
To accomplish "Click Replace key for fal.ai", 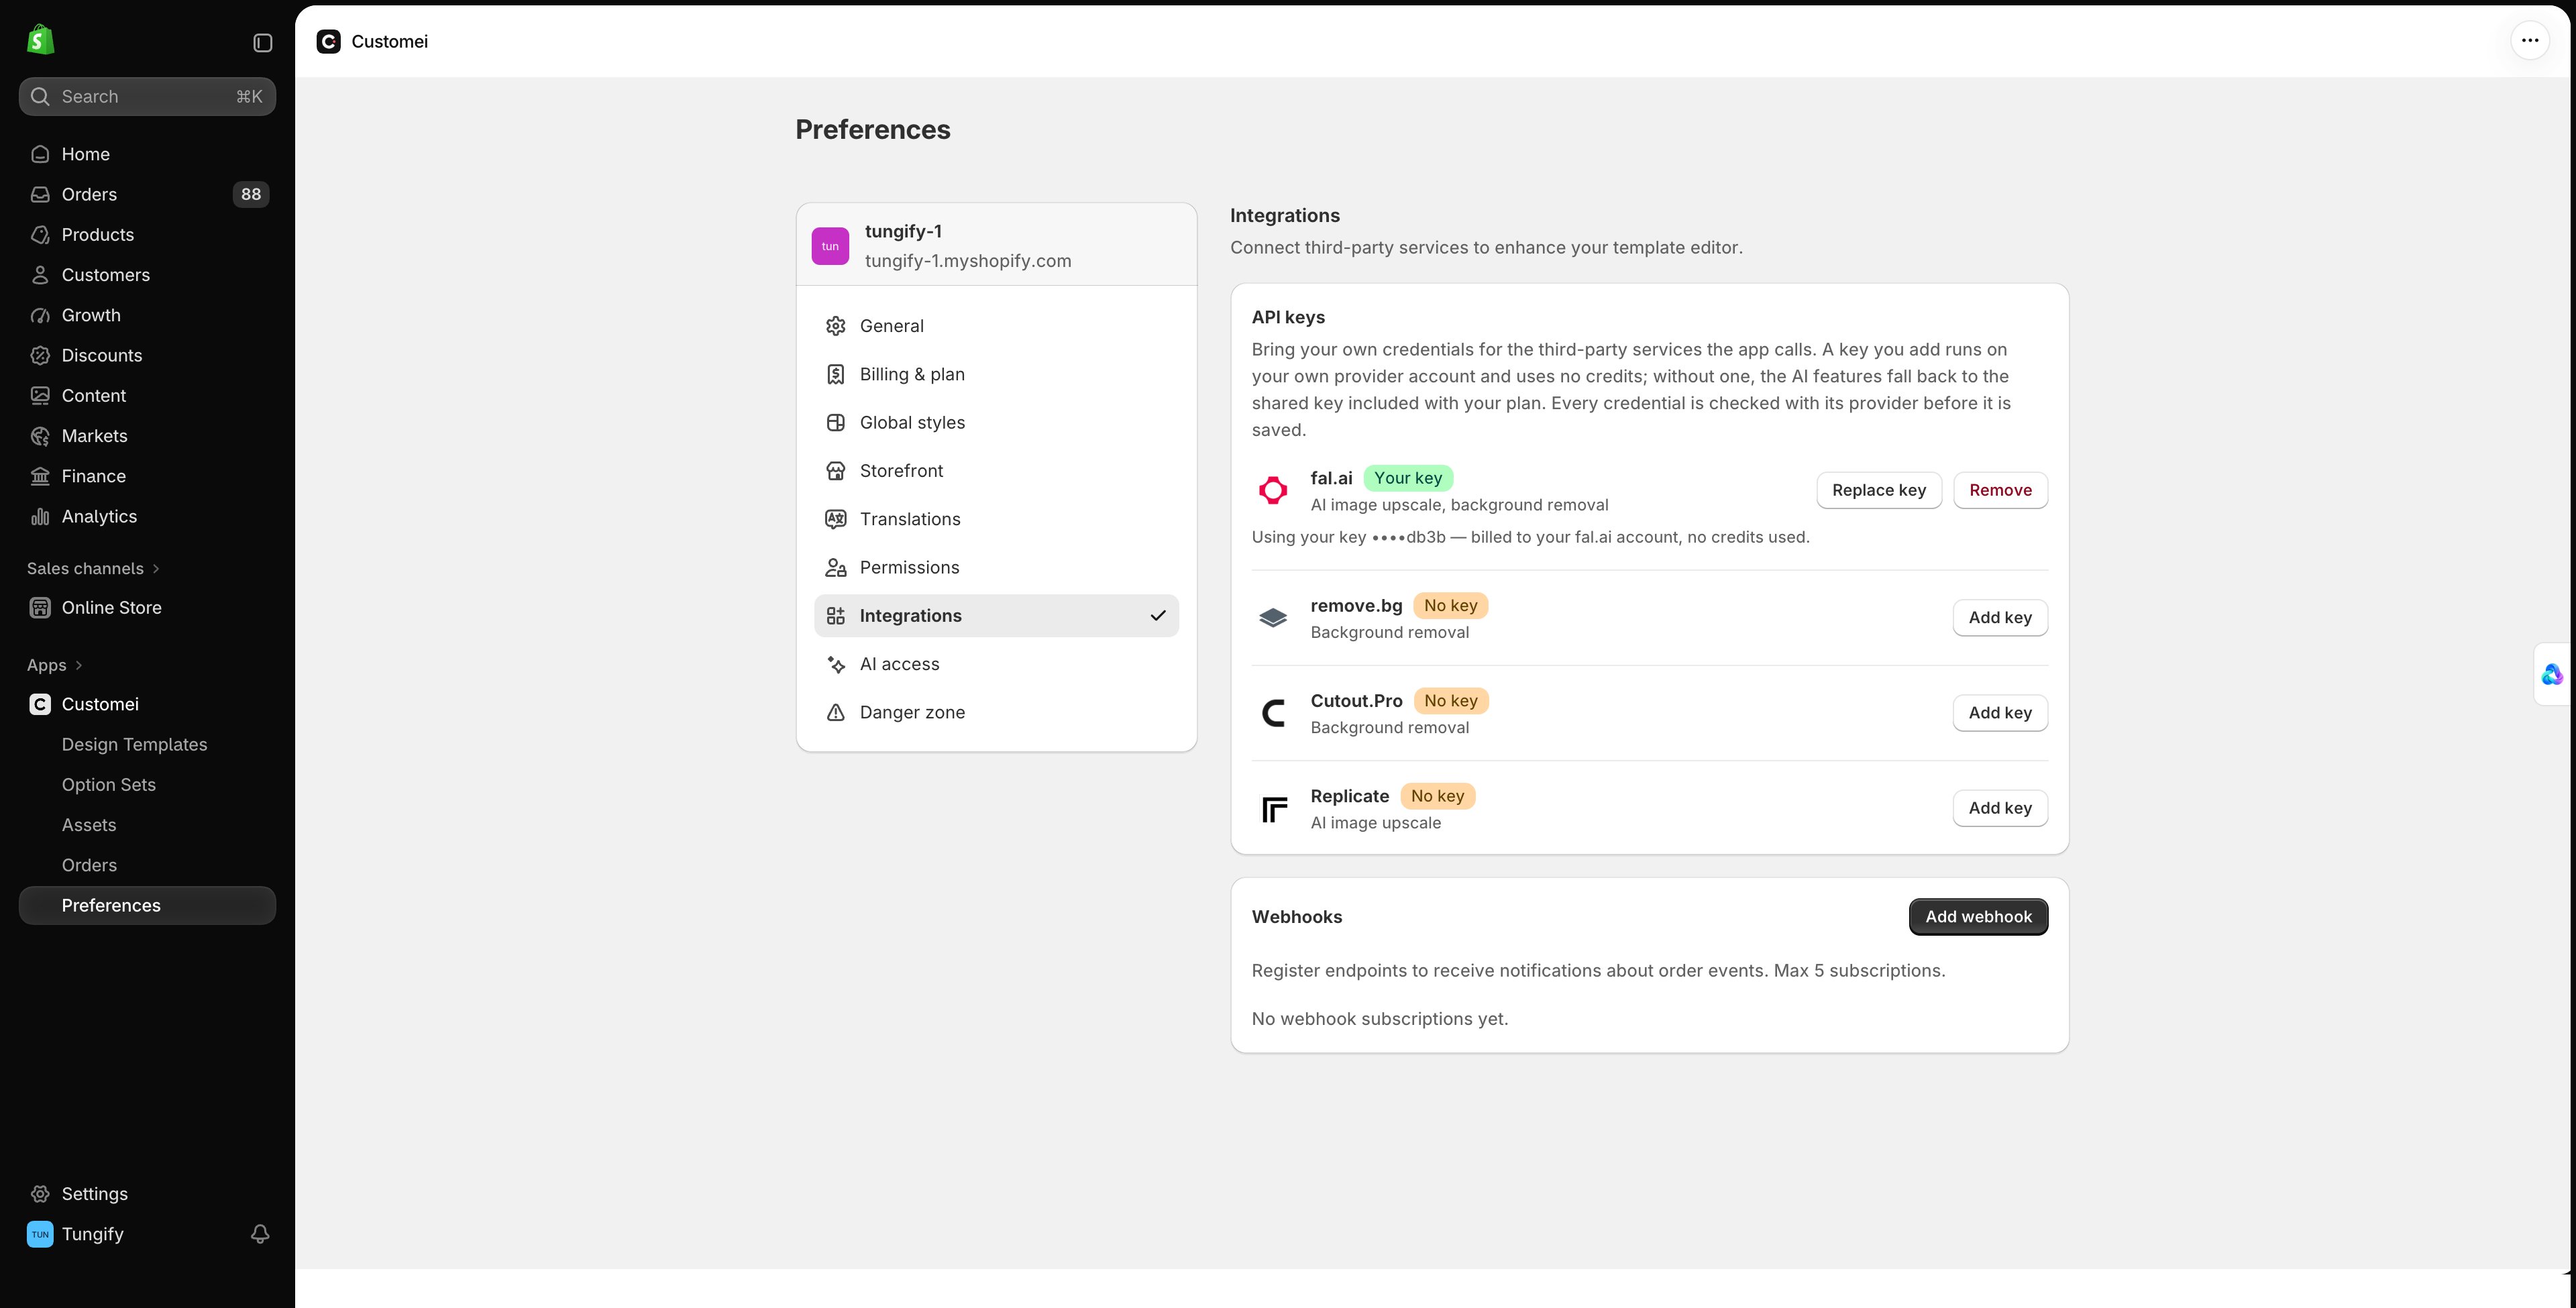I will (x=1878, y=490).
